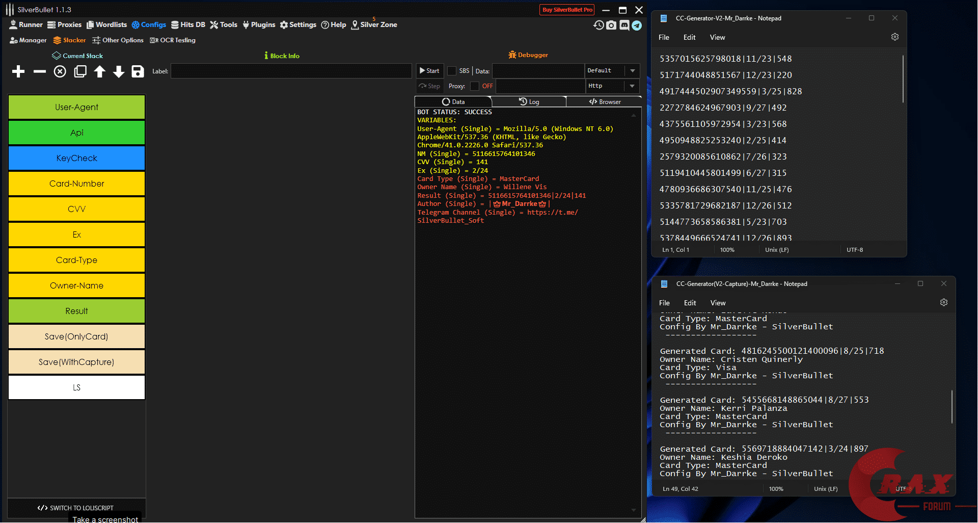This screenshot has width=978, height=523.
Task: Toggle the Proxy OFF checkbox
Action: tap(475, 86)
